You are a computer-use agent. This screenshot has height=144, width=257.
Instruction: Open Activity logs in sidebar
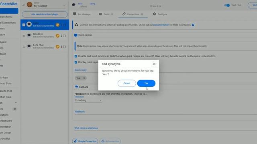coord(4,78)
